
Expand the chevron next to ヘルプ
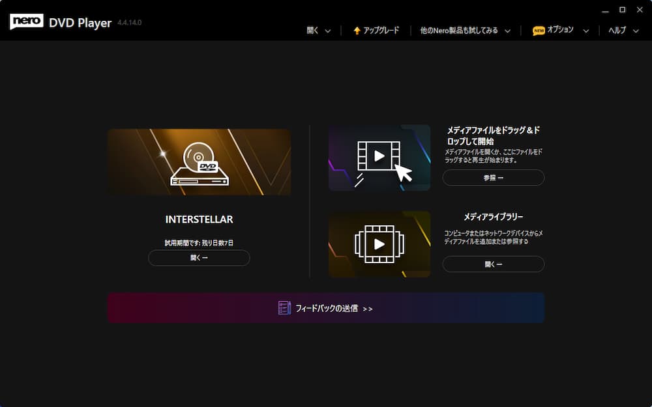coord(636,31)
